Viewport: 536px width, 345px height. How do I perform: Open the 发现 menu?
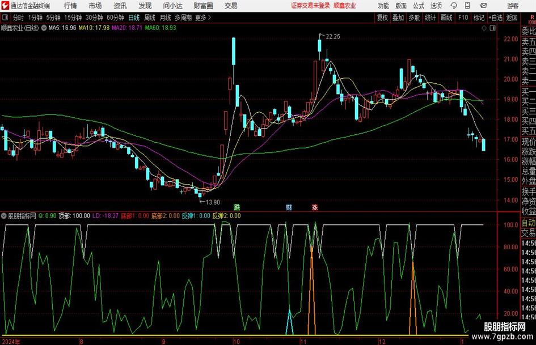pyautogui.click(x=145, y=6)
